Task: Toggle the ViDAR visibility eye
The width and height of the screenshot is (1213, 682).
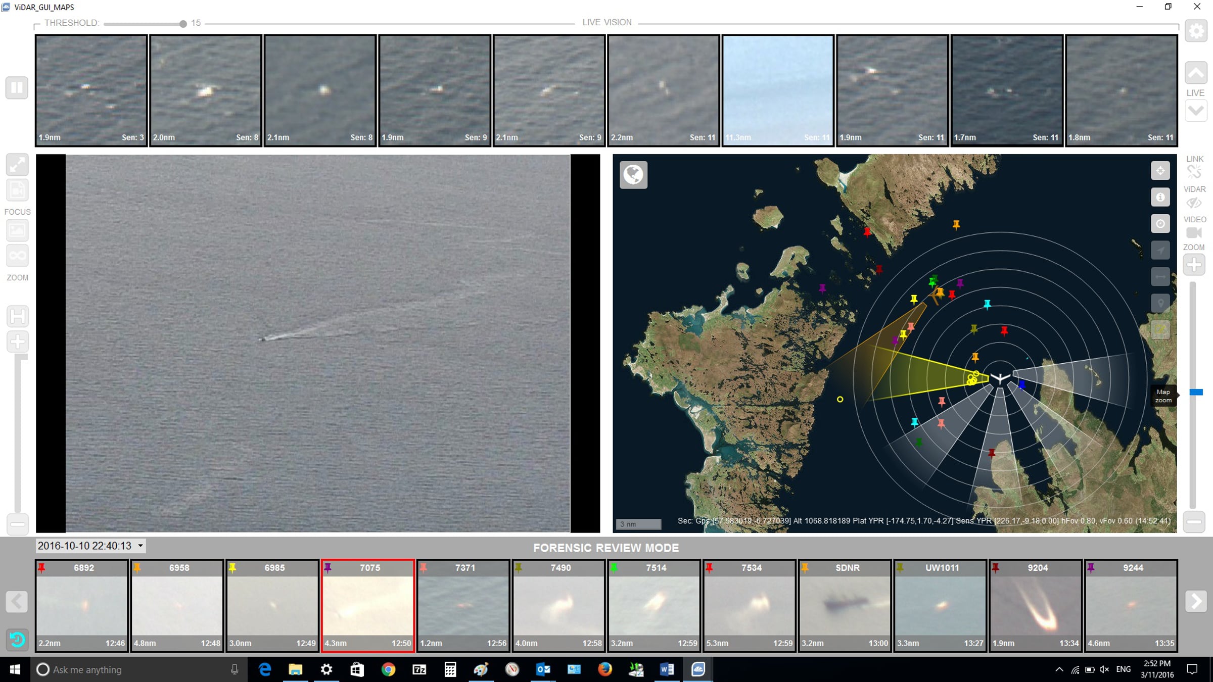Action: pos(1194,203)
